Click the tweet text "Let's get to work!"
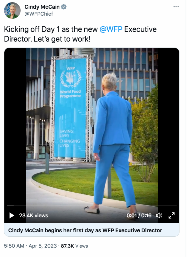187x257 pixels. [x=62, y=39]
